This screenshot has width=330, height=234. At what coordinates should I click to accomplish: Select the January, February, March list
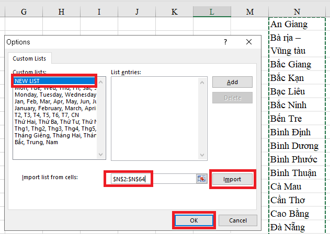(55, 108)
